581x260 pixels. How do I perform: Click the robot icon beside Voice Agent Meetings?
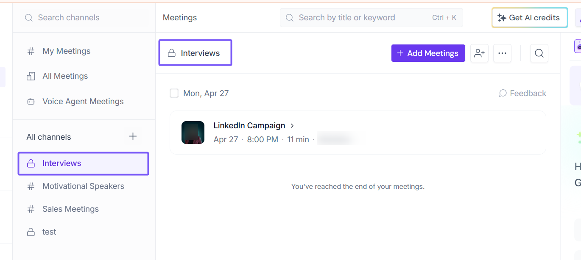coord(31,101)
